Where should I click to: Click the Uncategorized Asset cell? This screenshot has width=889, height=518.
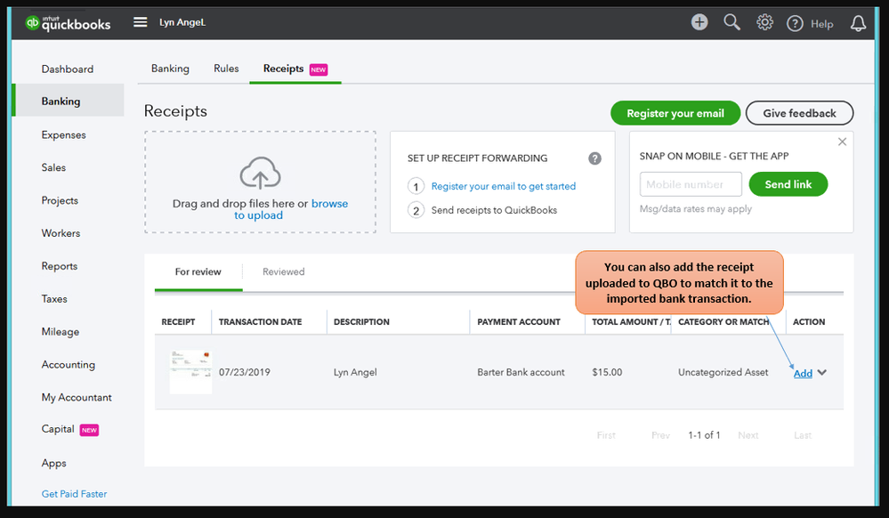coord(723,372)
